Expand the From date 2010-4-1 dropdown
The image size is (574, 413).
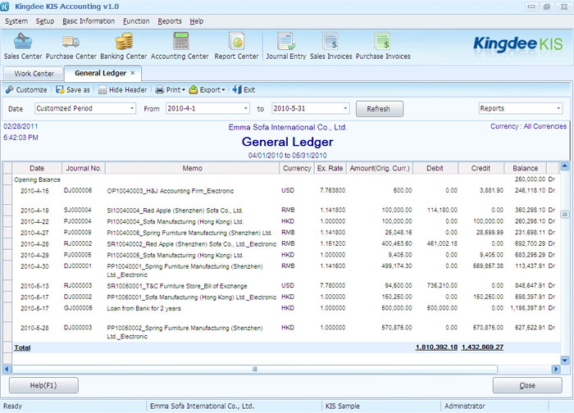[246, 108]
